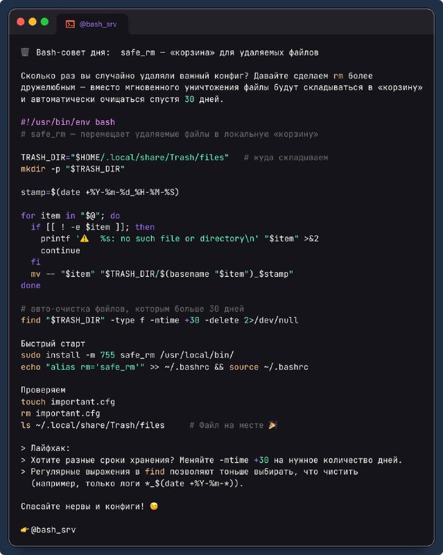Select the @bash_srv terminal tab
Image resolution: width=443 pixels, height=555 pixels.
click(x=92, y=24)
